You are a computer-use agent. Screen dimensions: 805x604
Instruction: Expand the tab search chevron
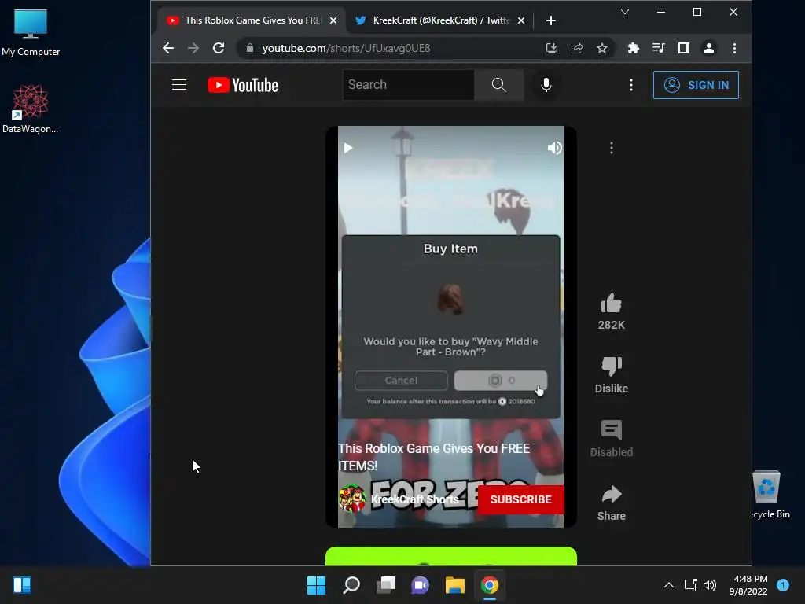pyautogui.click(x=625, y=12)
